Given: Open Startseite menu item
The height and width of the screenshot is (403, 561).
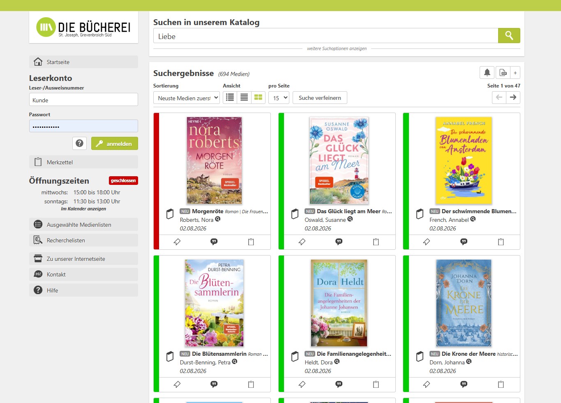Looking at the screenshot, I should coord(83,62).
